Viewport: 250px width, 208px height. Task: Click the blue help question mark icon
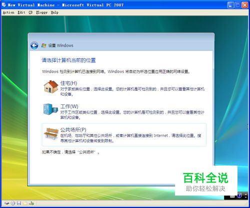coord(239,196)
